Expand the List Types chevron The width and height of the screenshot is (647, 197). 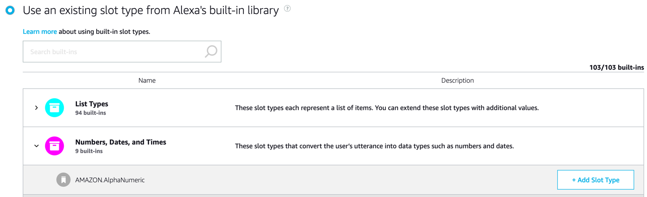(37, 108)
